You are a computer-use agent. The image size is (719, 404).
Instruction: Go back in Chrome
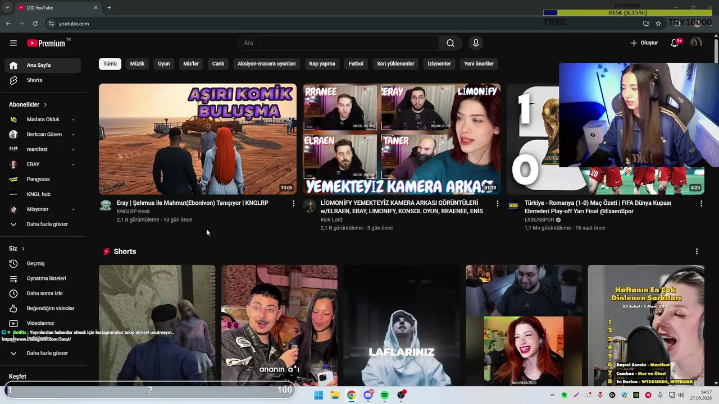pos(8,24)
